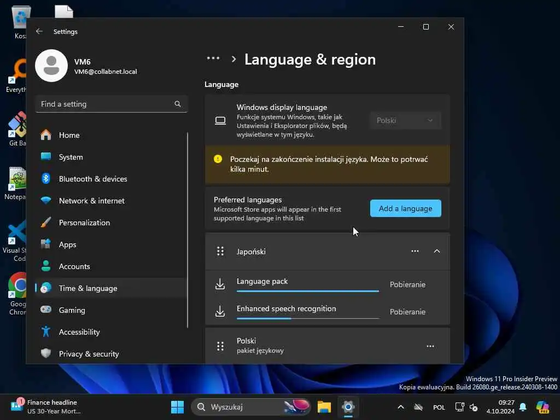Click in the Find a setting search box
The height and width of the screenshot is (420, 560).
coord(111,104)
